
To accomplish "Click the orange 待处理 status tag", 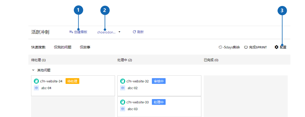I will coord(72,81).
